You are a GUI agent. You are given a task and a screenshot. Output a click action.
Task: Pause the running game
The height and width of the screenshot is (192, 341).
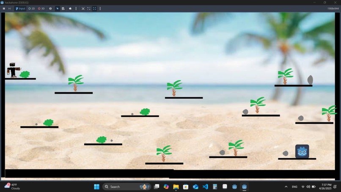(4, 8)
